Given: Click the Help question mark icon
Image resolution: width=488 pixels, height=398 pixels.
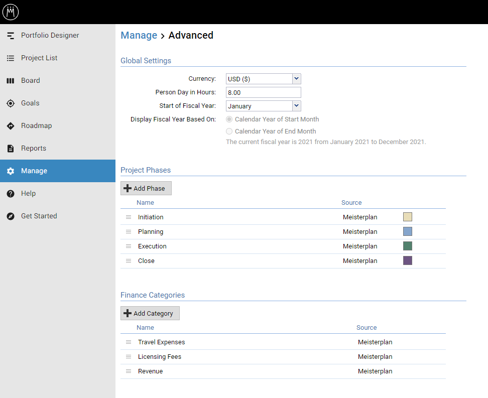Looking at the screenshot, I should pyautogui.click(x=11, y=194).
